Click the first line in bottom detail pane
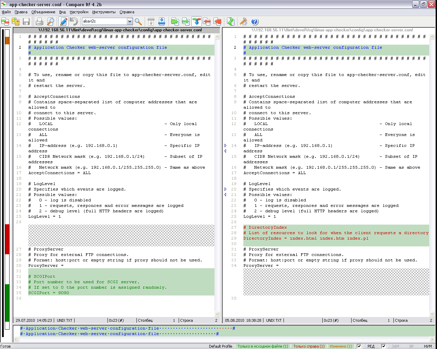This screenshot has width=437, height=349. [x=128, y=328]
